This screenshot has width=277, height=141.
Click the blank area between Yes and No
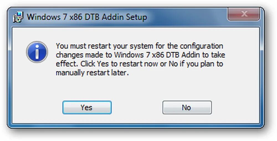pyautogui.click(x=137, y=107)
